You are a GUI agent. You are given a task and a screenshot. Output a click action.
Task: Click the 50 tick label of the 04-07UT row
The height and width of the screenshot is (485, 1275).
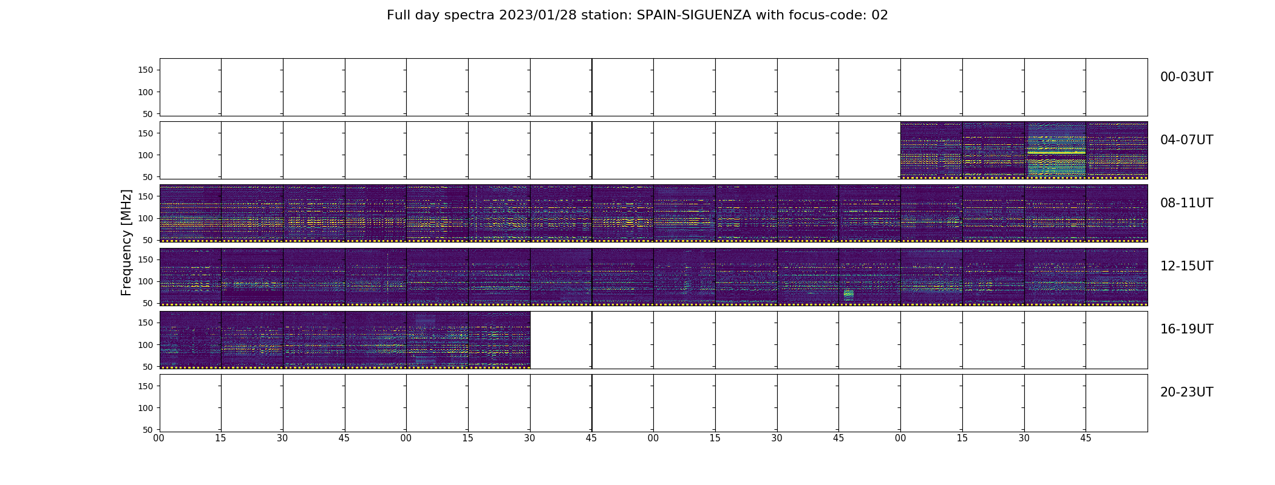coord(148,177)
